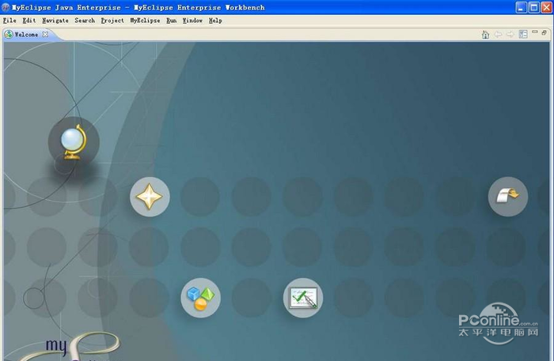Open the What's New star icon
This screenshot has width=554, height=361.
pyautogui.click(x=150, y=197)
